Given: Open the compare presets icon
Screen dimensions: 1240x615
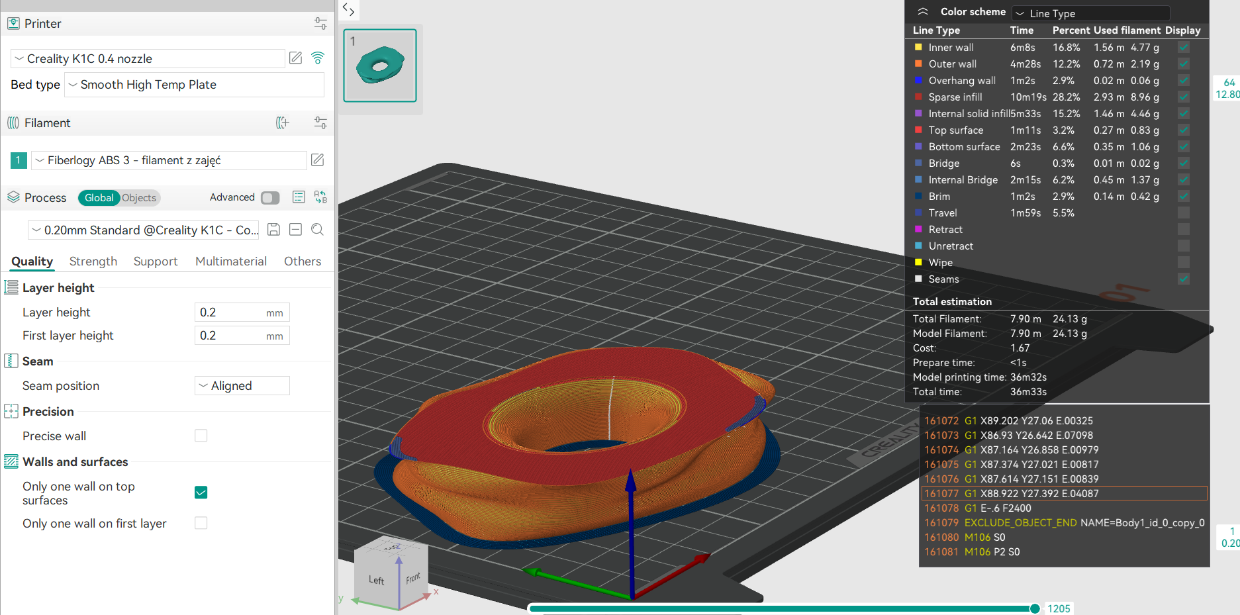Looking at the screenshot, I should (x=321, y=197).
